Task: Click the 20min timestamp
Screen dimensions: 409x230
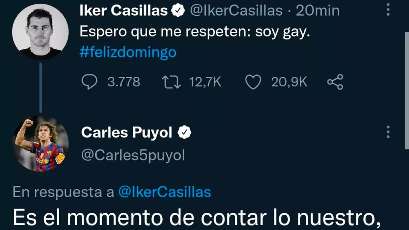Action: click(x=318, y=11)
